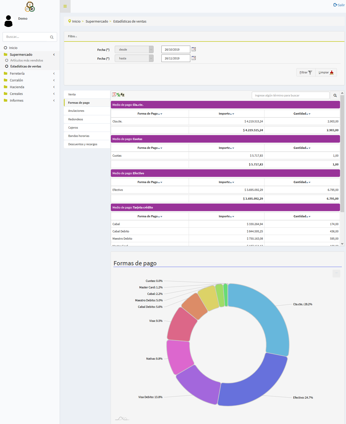This screenshot has height=424, width=346.
Task: Export the table to Excel
Action: click(118, 95)
